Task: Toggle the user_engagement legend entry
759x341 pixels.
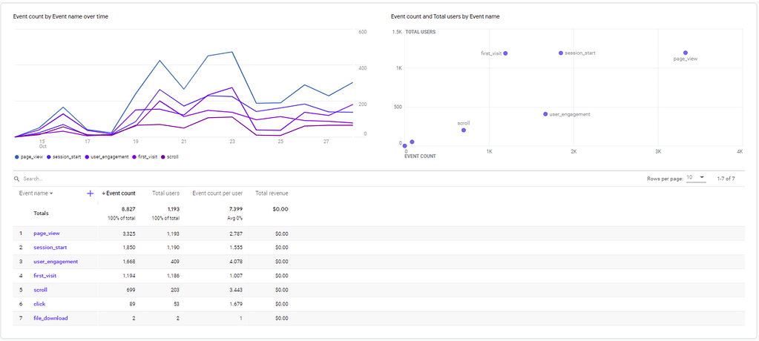Action: point(107,156)
